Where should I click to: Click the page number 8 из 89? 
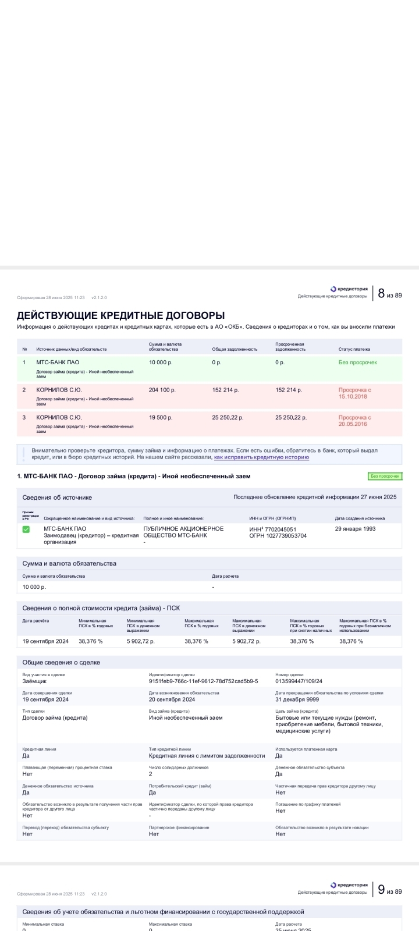(x=389, y=294)
